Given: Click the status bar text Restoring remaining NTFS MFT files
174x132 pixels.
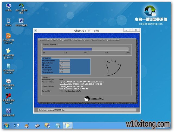Looking at the screenshot, I should click(x=52, y=110).
